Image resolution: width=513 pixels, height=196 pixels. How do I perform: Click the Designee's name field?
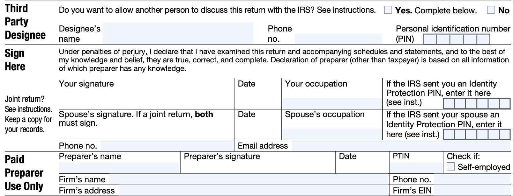point(178,33)
